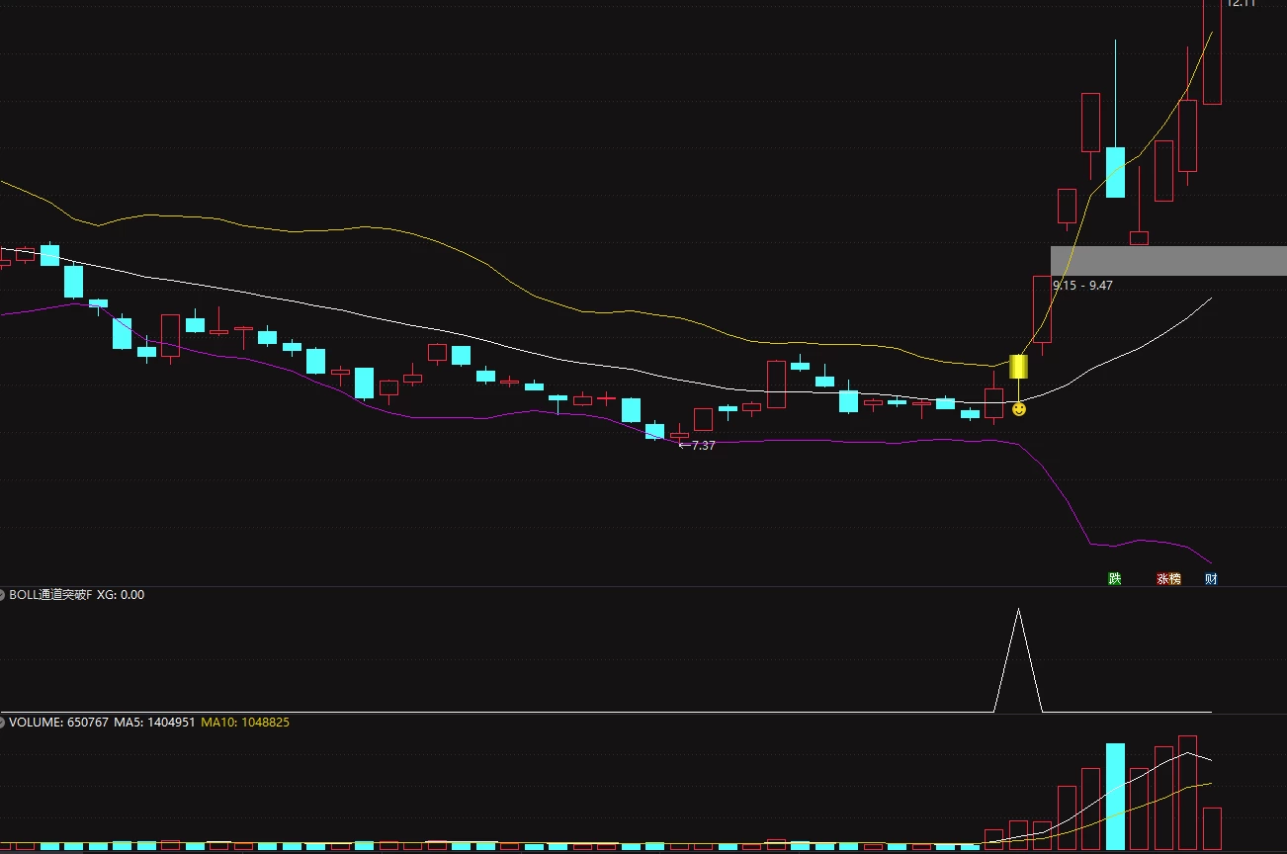Click the BOLL通道突破F indicator name

tap(50, 595)
